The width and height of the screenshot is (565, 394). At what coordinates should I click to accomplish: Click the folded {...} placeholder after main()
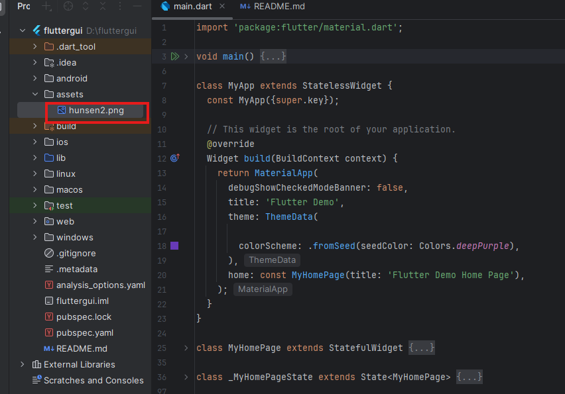click(x=273, y=57)
